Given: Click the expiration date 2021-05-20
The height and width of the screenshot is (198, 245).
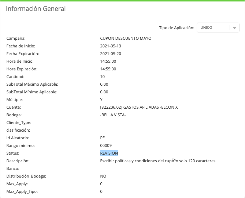Looking at the screenshot, I should 111,54.
